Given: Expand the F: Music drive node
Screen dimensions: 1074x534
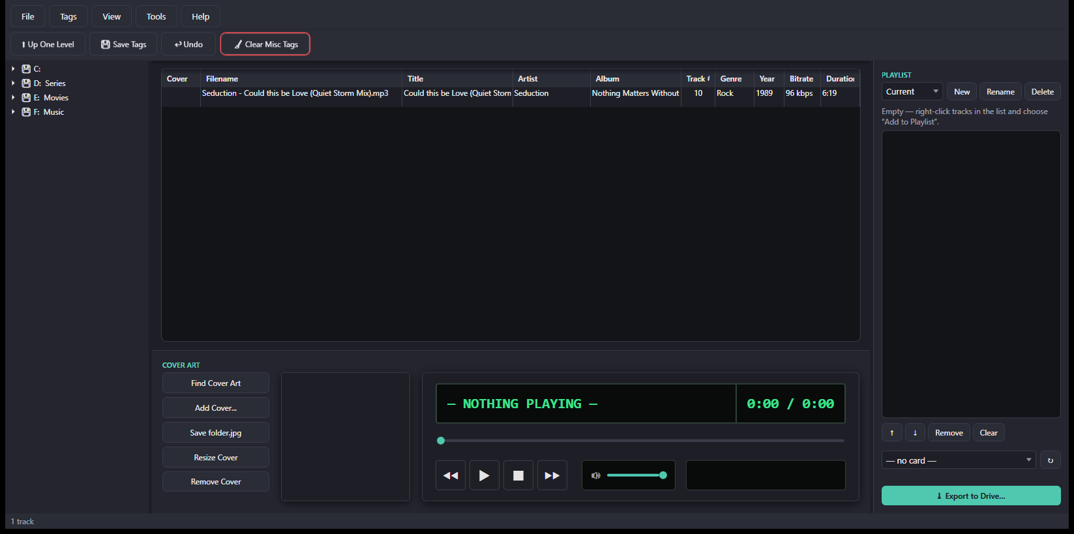Looking at the screenshot, I should coord(13,111).
